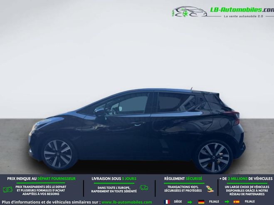Viewport: 274px width, 205px height.
Task: Click the secure payment hand icon
Action: tap(210, 189)
